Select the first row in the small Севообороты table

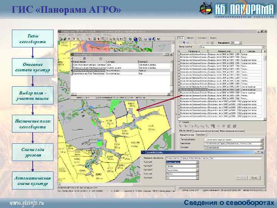(120, 65)
